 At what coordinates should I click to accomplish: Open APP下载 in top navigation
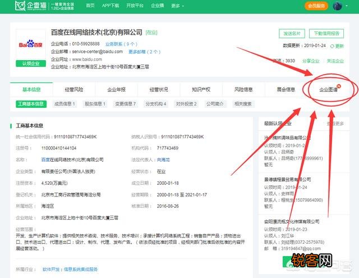click(111, 6)
